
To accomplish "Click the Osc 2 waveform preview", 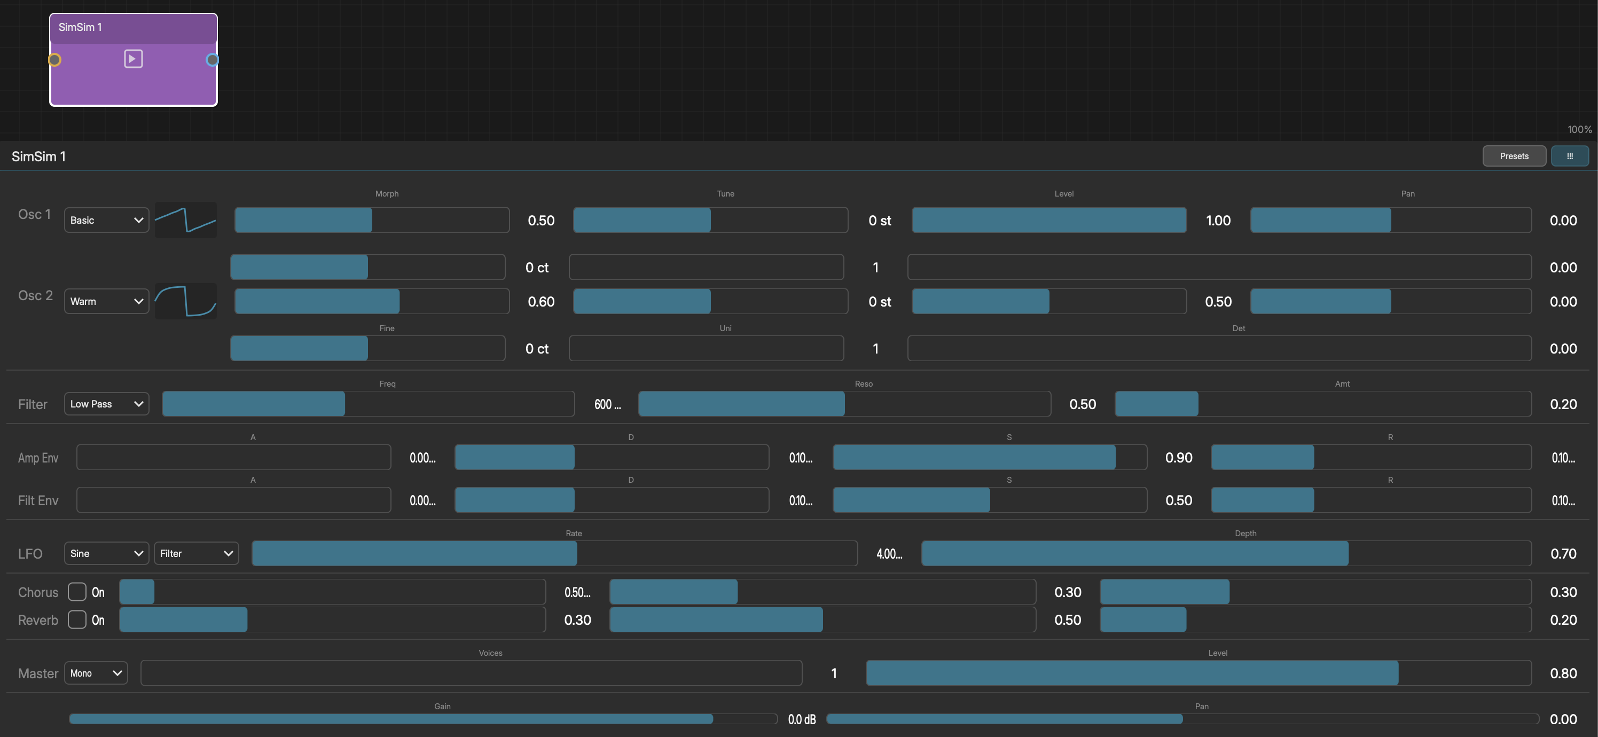I will click(x=185, y=301).
